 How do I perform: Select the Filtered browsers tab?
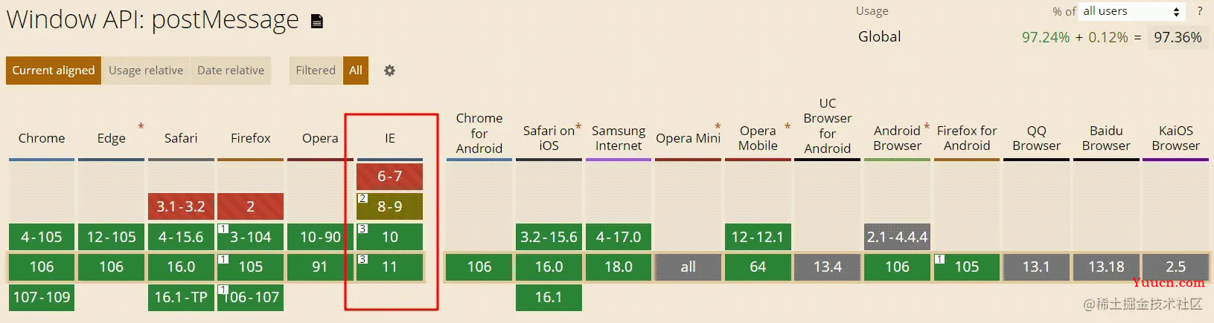pyautogui.click(x=316, y=71)
